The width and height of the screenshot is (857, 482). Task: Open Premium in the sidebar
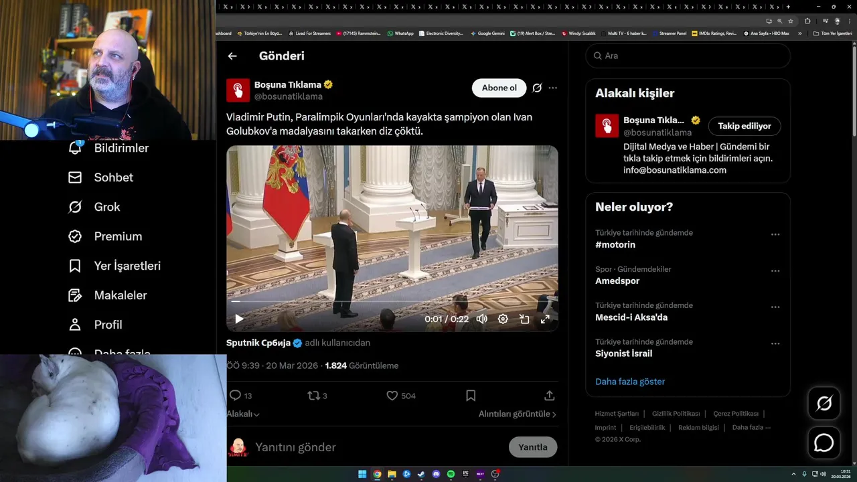(105, 236)
